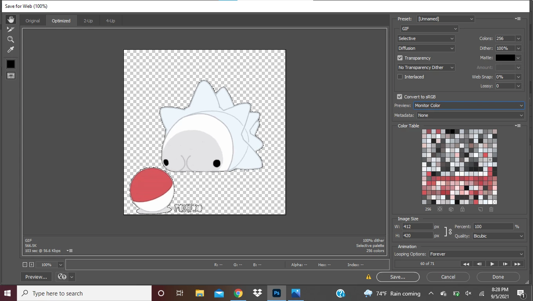Open the Matte color dropdown arrow
Viewport: 533px width, 301px height.
coord(518,58)
